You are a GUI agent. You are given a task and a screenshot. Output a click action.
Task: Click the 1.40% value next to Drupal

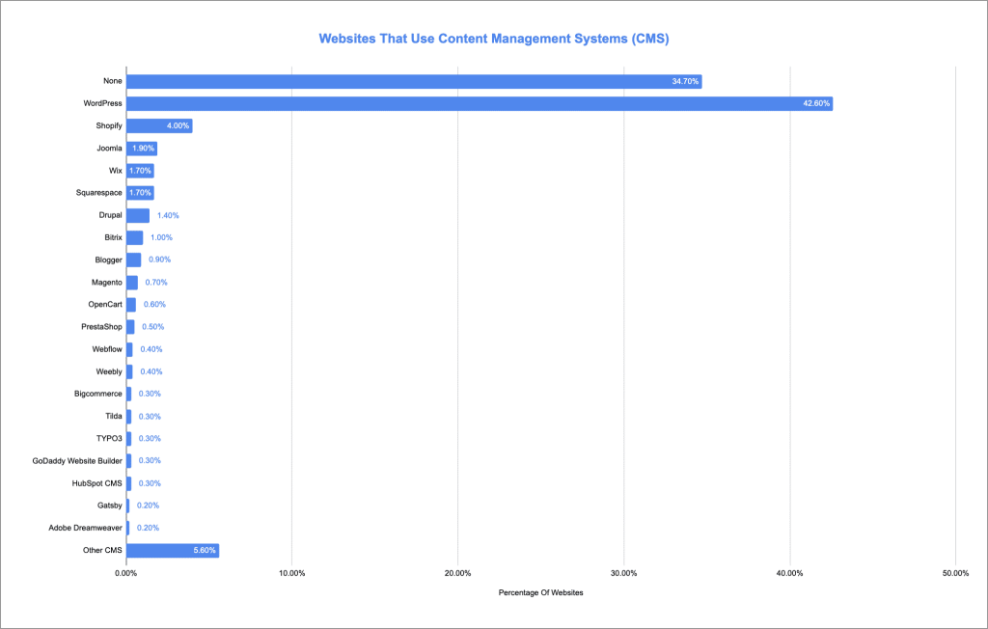pyautogui.click(x=168, y=215)
